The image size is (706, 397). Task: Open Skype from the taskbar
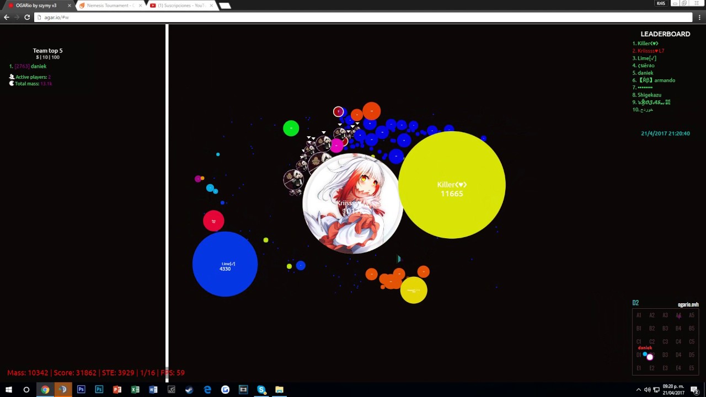[x=261, y=390]
